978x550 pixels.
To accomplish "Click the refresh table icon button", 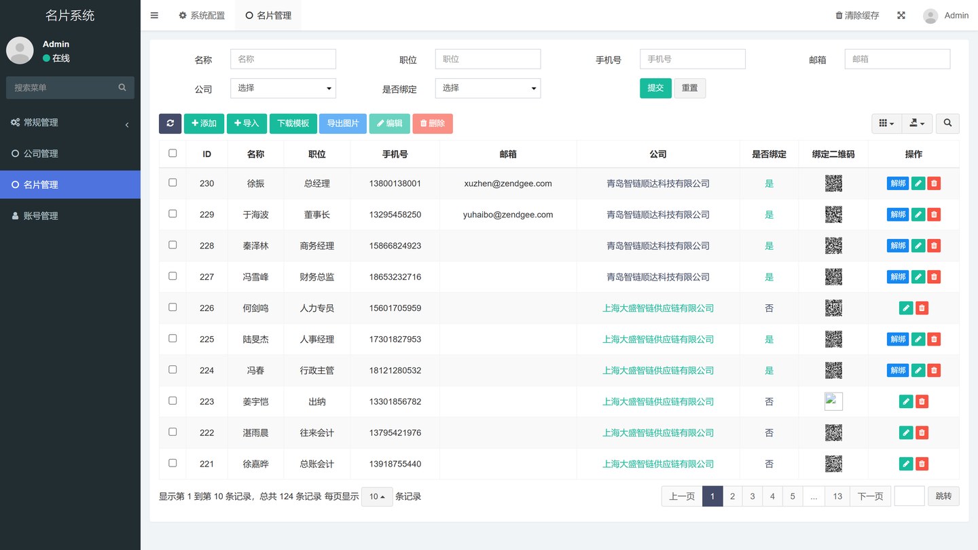I will pos(170,123).
